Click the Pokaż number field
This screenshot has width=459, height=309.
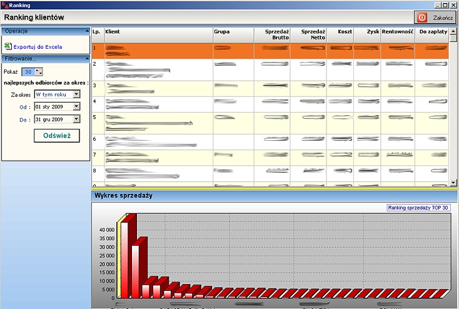click(x=28, y=72)
